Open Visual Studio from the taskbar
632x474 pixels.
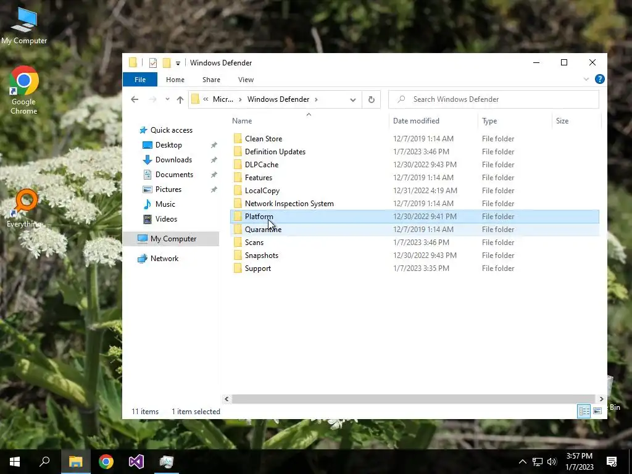(136, 462)
